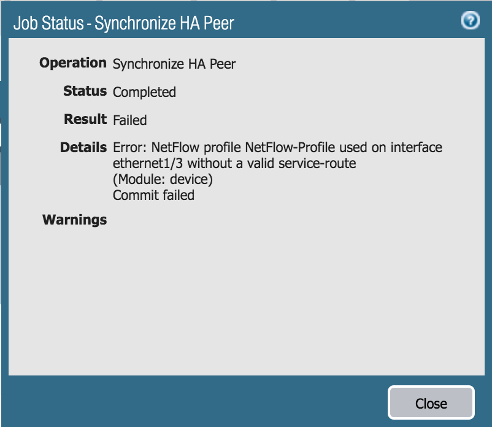This screenshot has width=492, height=427.
Task: Click the Result field label
Action: pos(85,119)
